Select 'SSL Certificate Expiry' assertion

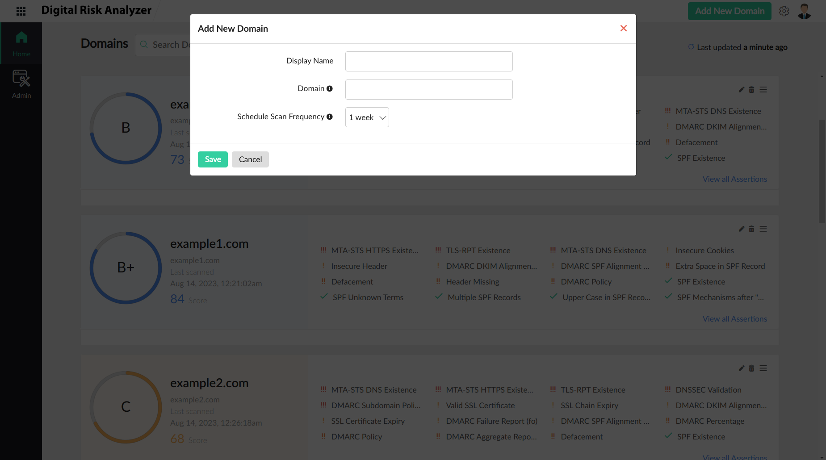point(368,421)
